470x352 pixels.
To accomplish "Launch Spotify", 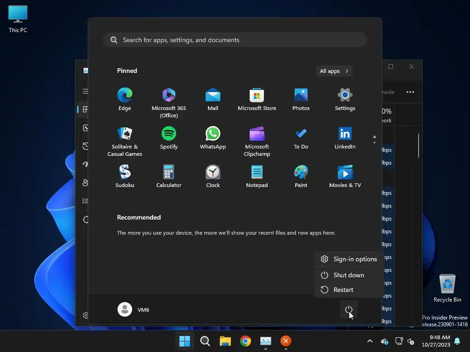I will pyautogui.click(x=169, y=138).
